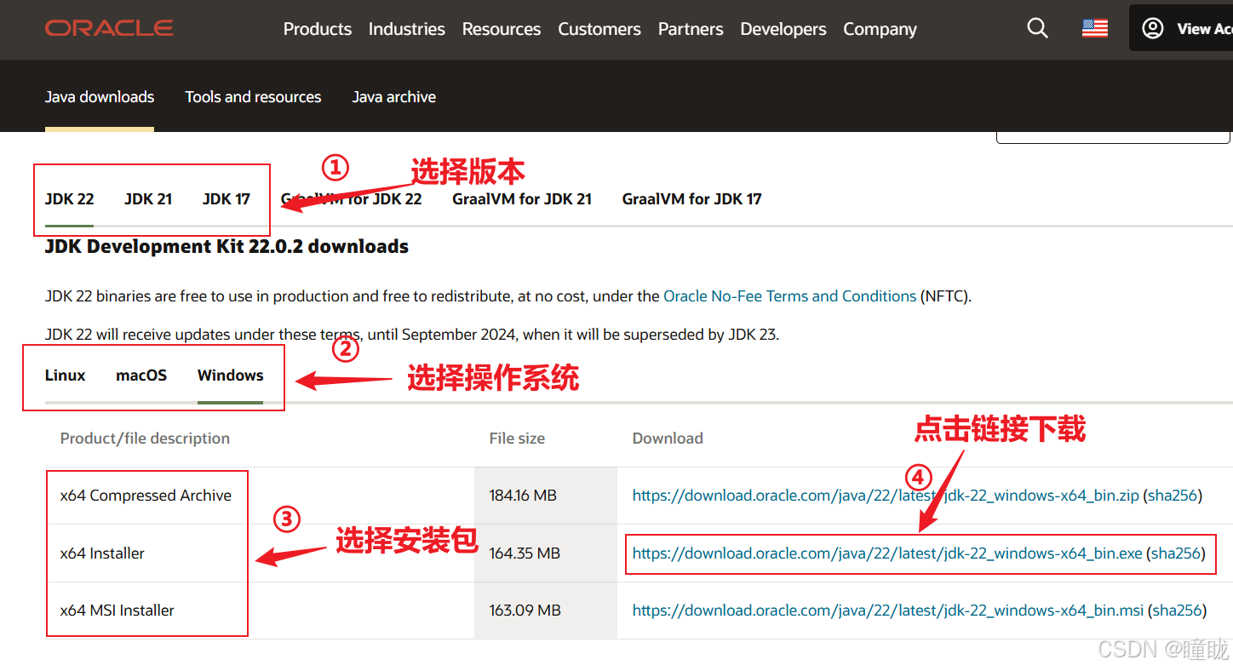The height and width of the screenshot is (671, 1233).
Task: Click the 184.16 MB file size
Action: pyautogui.click(x=523, y=496)
